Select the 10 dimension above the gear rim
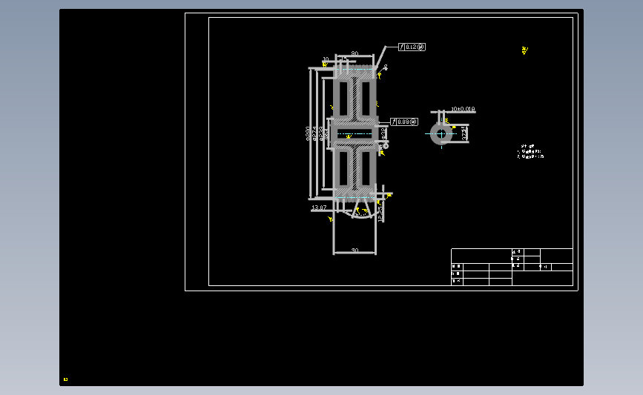Image resolution: width=643 pixels, height=395 pixels. [x=326, y=59]
